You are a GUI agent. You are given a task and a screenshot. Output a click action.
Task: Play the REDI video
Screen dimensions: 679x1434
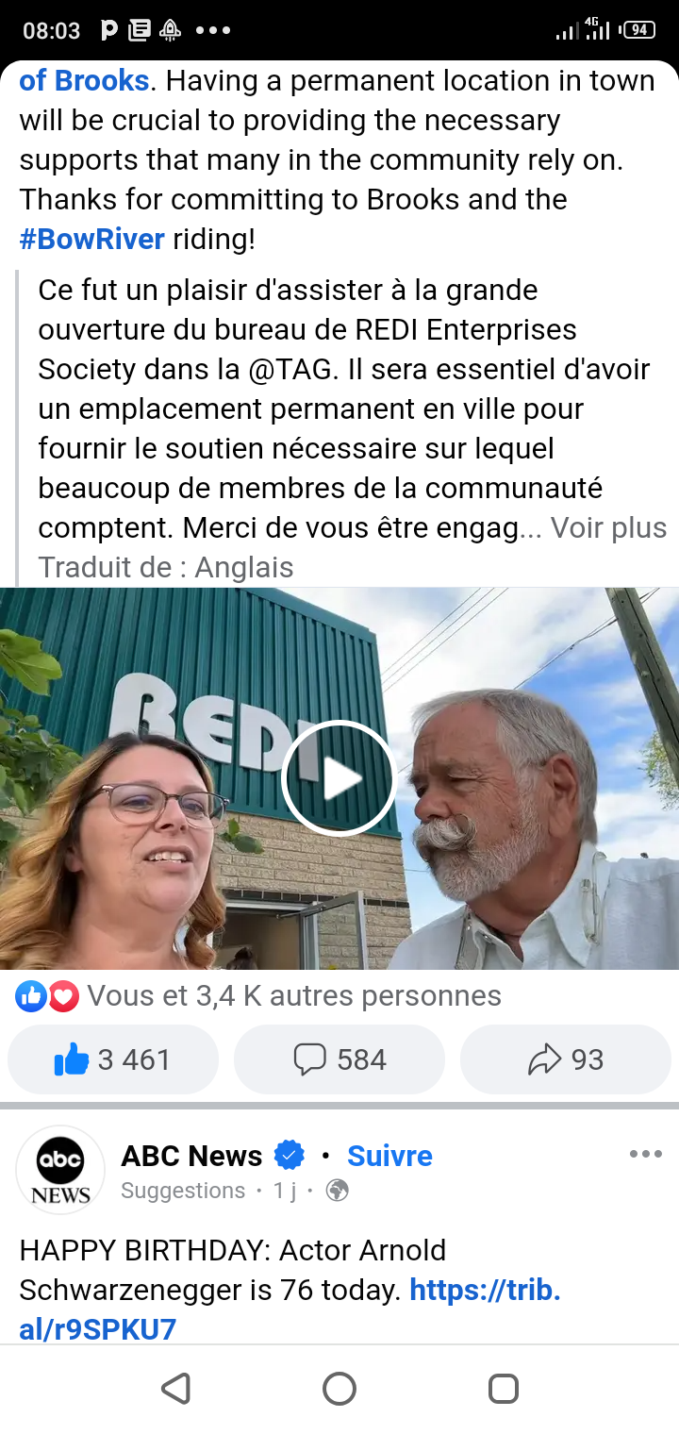339,777
